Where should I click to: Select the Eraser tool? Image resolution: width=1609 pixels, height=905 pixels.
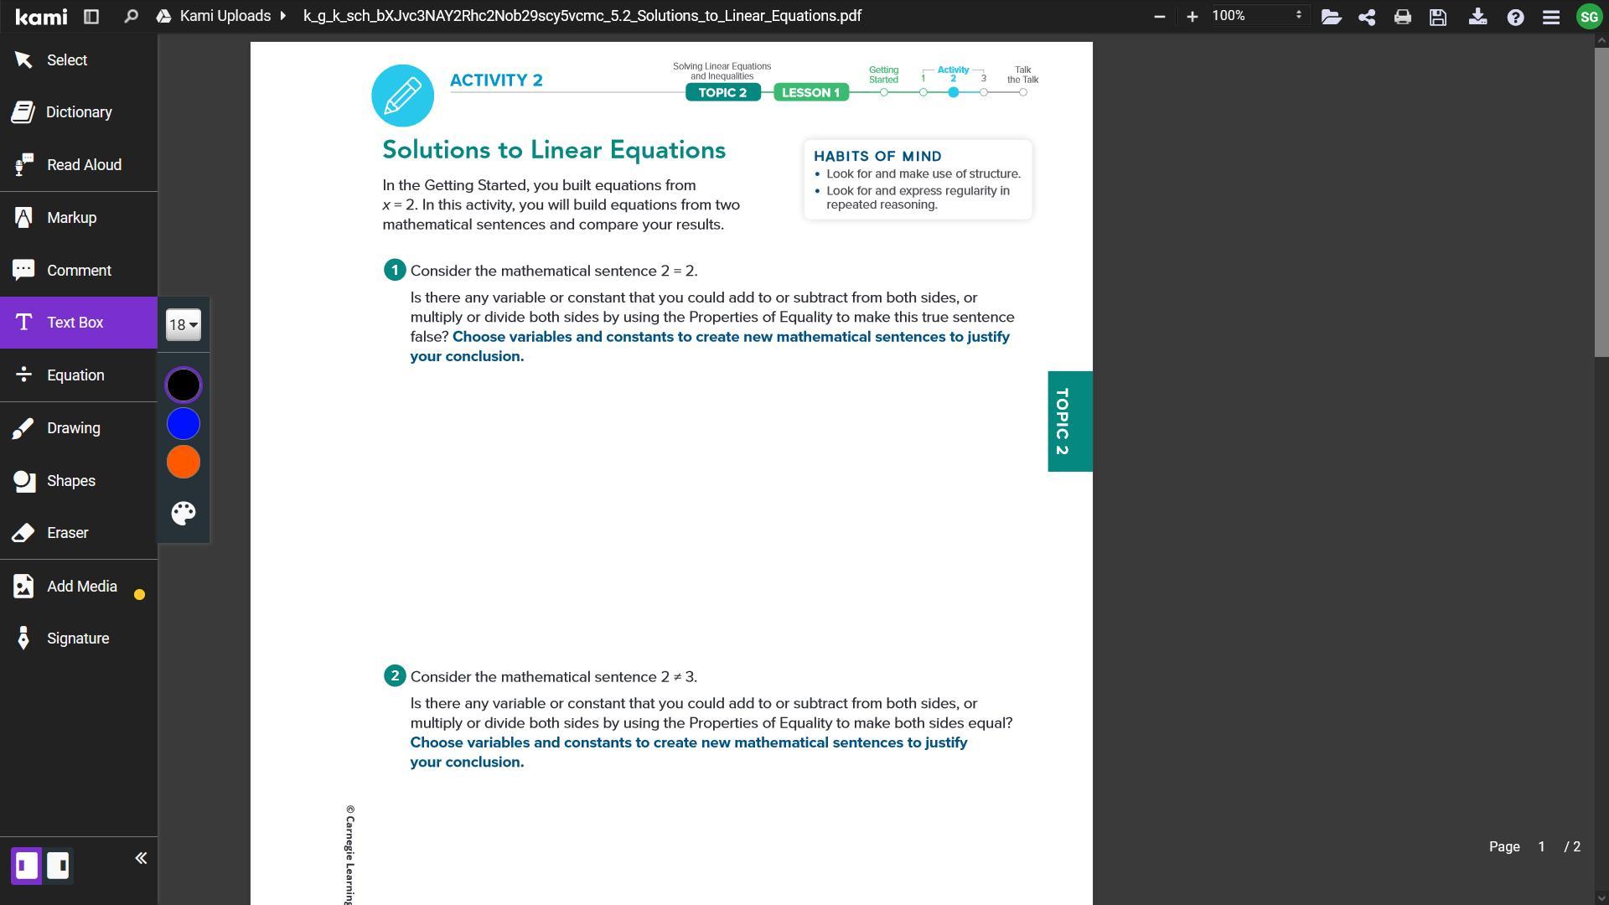click(x=67, y=533)
